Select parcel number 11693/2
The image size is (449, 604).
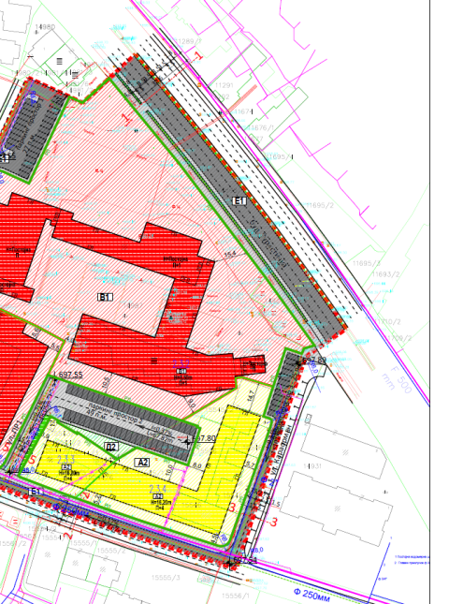(x=386, y=274)
